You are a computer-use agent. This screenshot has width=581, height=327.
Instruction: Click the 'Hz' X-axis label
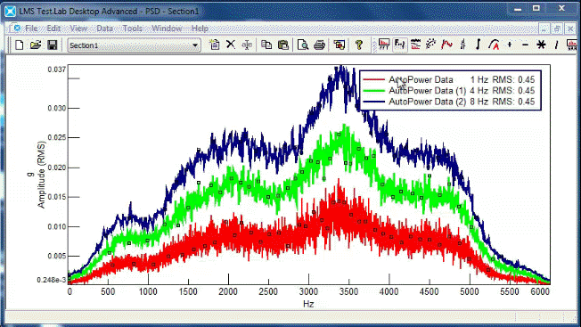tap(308, 304)
